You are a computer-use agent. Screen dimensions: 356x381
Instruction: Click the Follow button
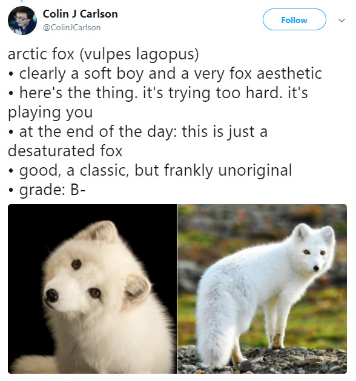point(294,19)
